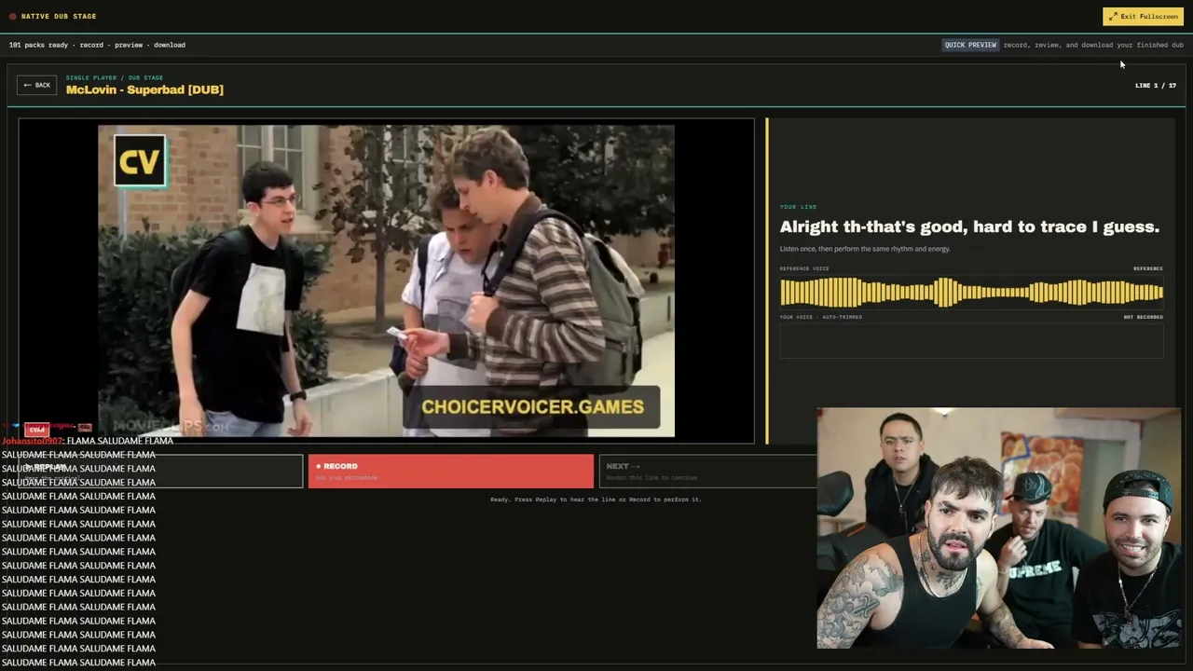The height and width of the screenshot is (671, 1193).
Task: Click the 'YOUR VOICE · AUTO-TRIMMED' label
Action: point(821,317)
